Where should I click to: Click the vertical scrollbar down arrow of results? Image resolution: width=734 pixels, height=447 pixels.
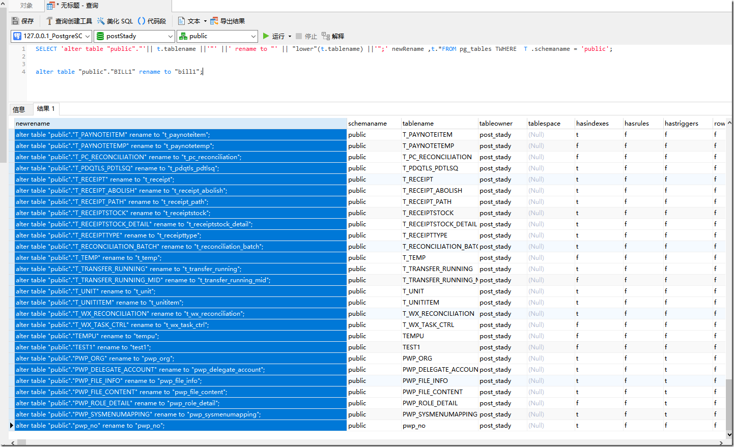(x=729, y=435)
